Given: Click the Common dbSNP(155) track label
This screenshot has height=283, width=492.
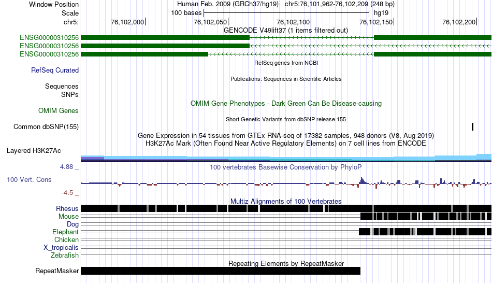Looking at the screenshot, I should (46, 126).
